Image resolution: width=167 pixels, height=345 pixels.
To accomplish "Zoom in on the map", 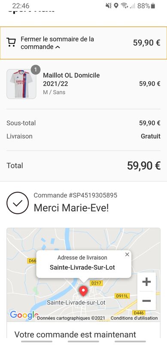I will pos(147,282).
